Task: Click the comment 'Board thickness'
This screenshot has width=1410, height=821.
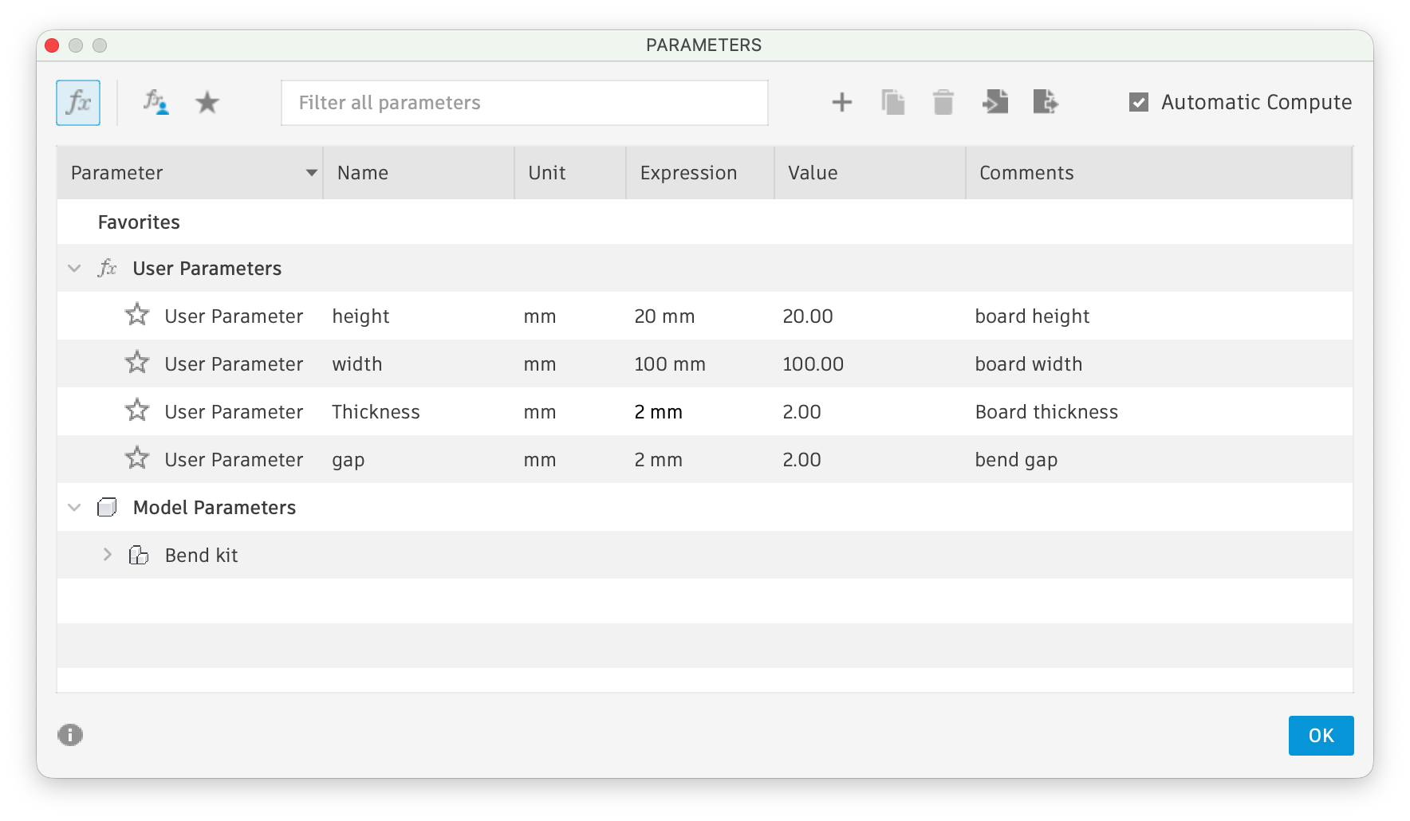Action: point(1046,412)
